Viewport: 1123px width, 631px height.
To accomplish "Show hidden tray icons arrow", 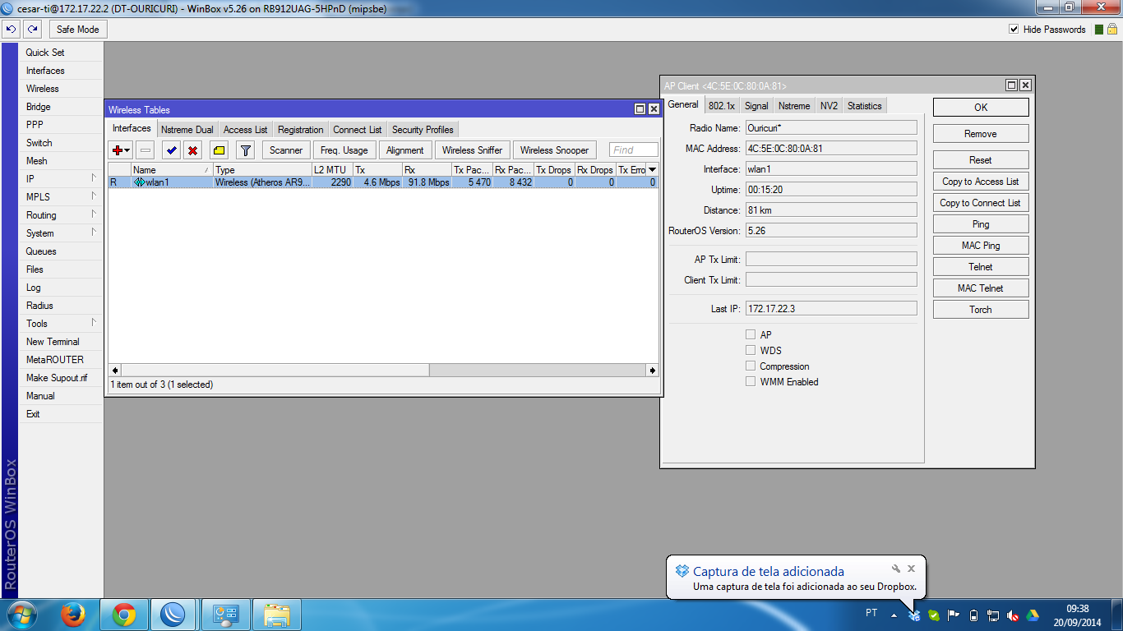I will (894, 615).
